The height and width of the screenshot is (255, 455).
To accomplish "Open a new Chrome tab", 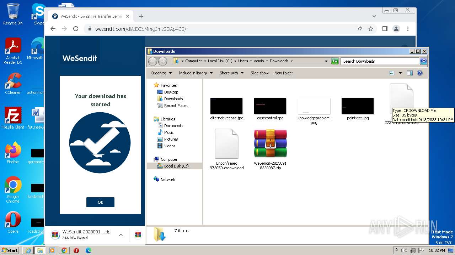I will tap(141, 16).
